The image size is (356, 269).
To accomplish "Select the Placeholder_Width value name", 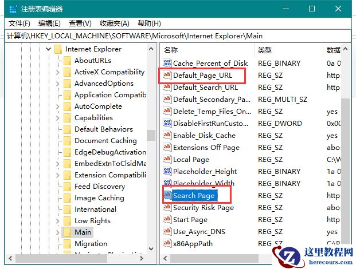I will [x=204, y=183].
